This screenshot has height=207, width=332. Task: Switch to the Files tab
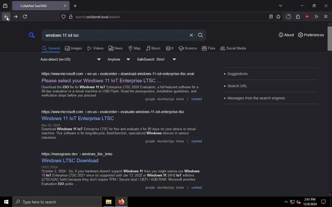tap(209, 48)
